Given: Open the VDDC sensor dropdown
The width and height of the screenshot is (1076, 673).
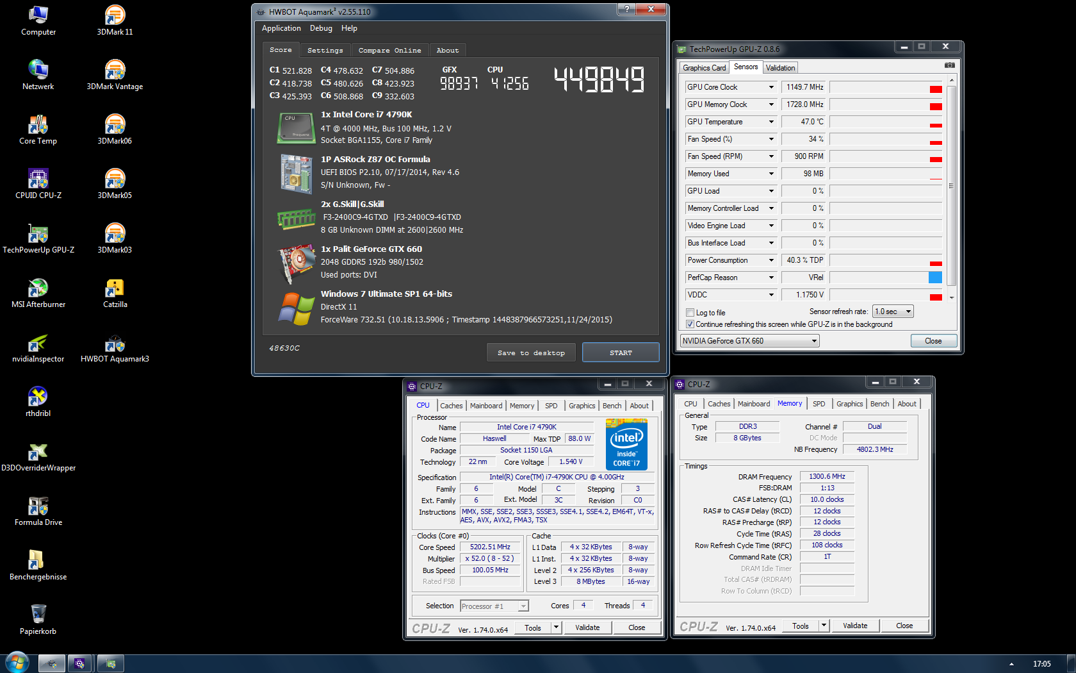Looking at the screenshot, I should point(771,295).
